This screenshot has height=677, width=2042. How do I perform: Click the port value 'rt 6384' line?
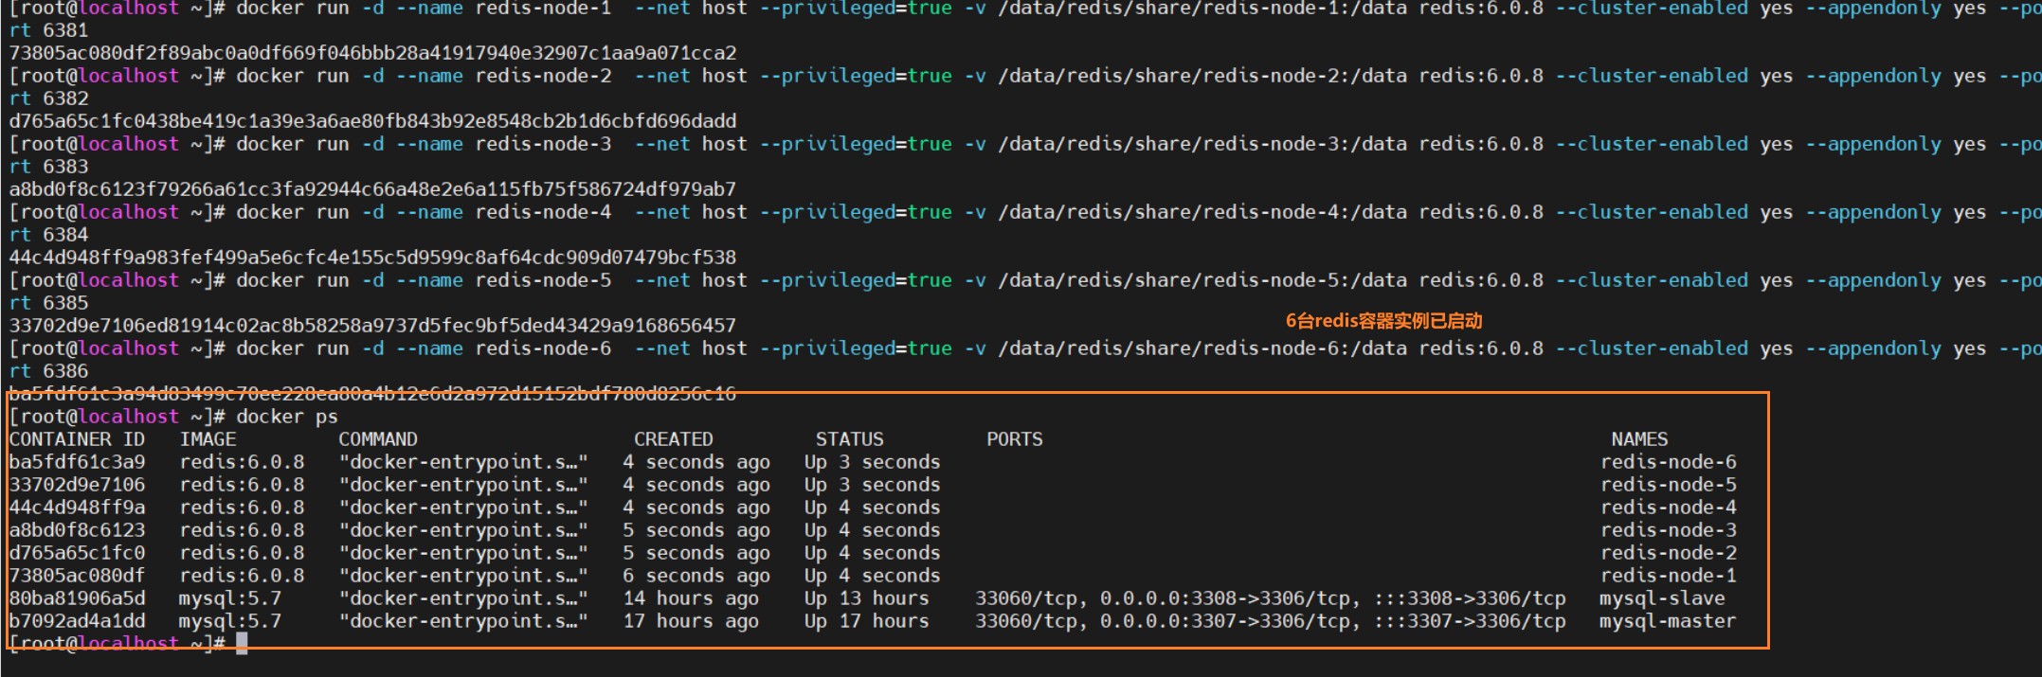coord(48,235)
